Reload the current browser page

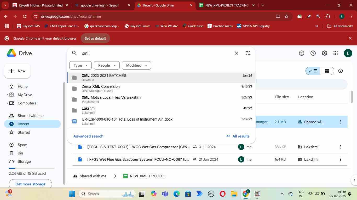click(25, 16)
